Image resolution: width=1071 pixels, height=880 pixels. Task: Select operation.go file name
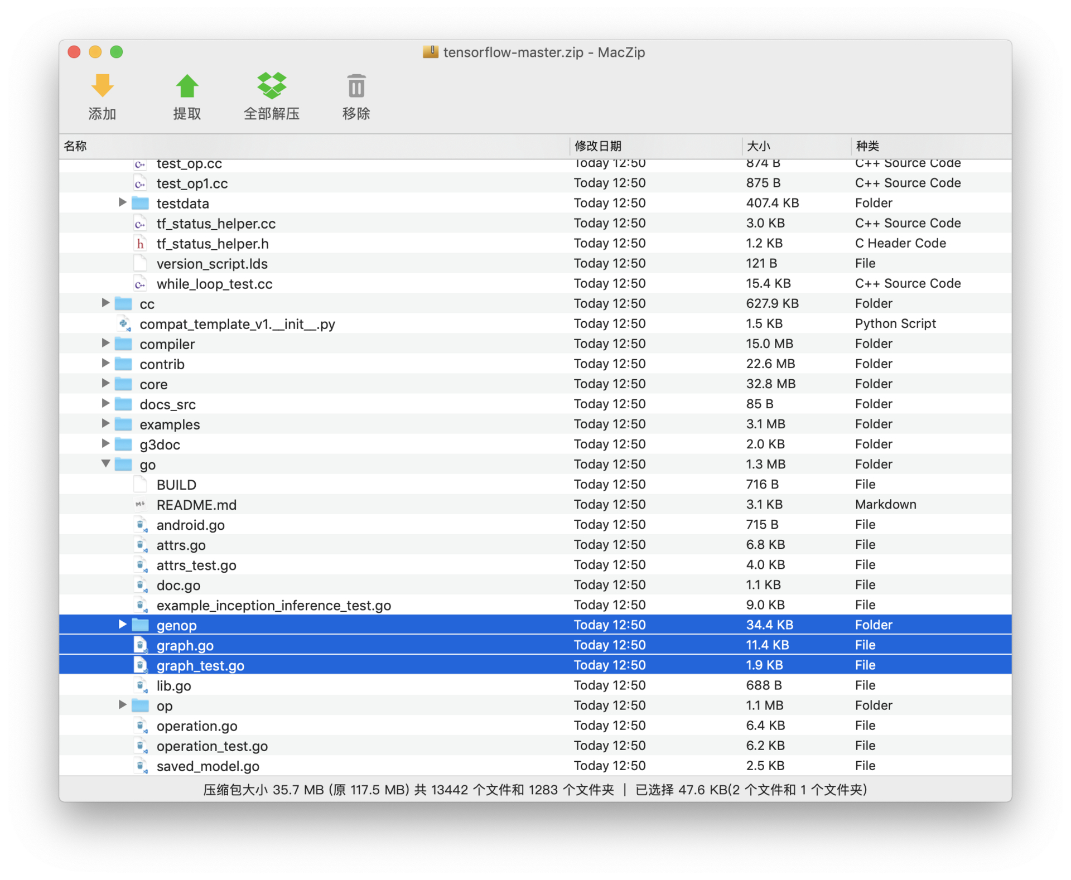[x=197, y=726]
